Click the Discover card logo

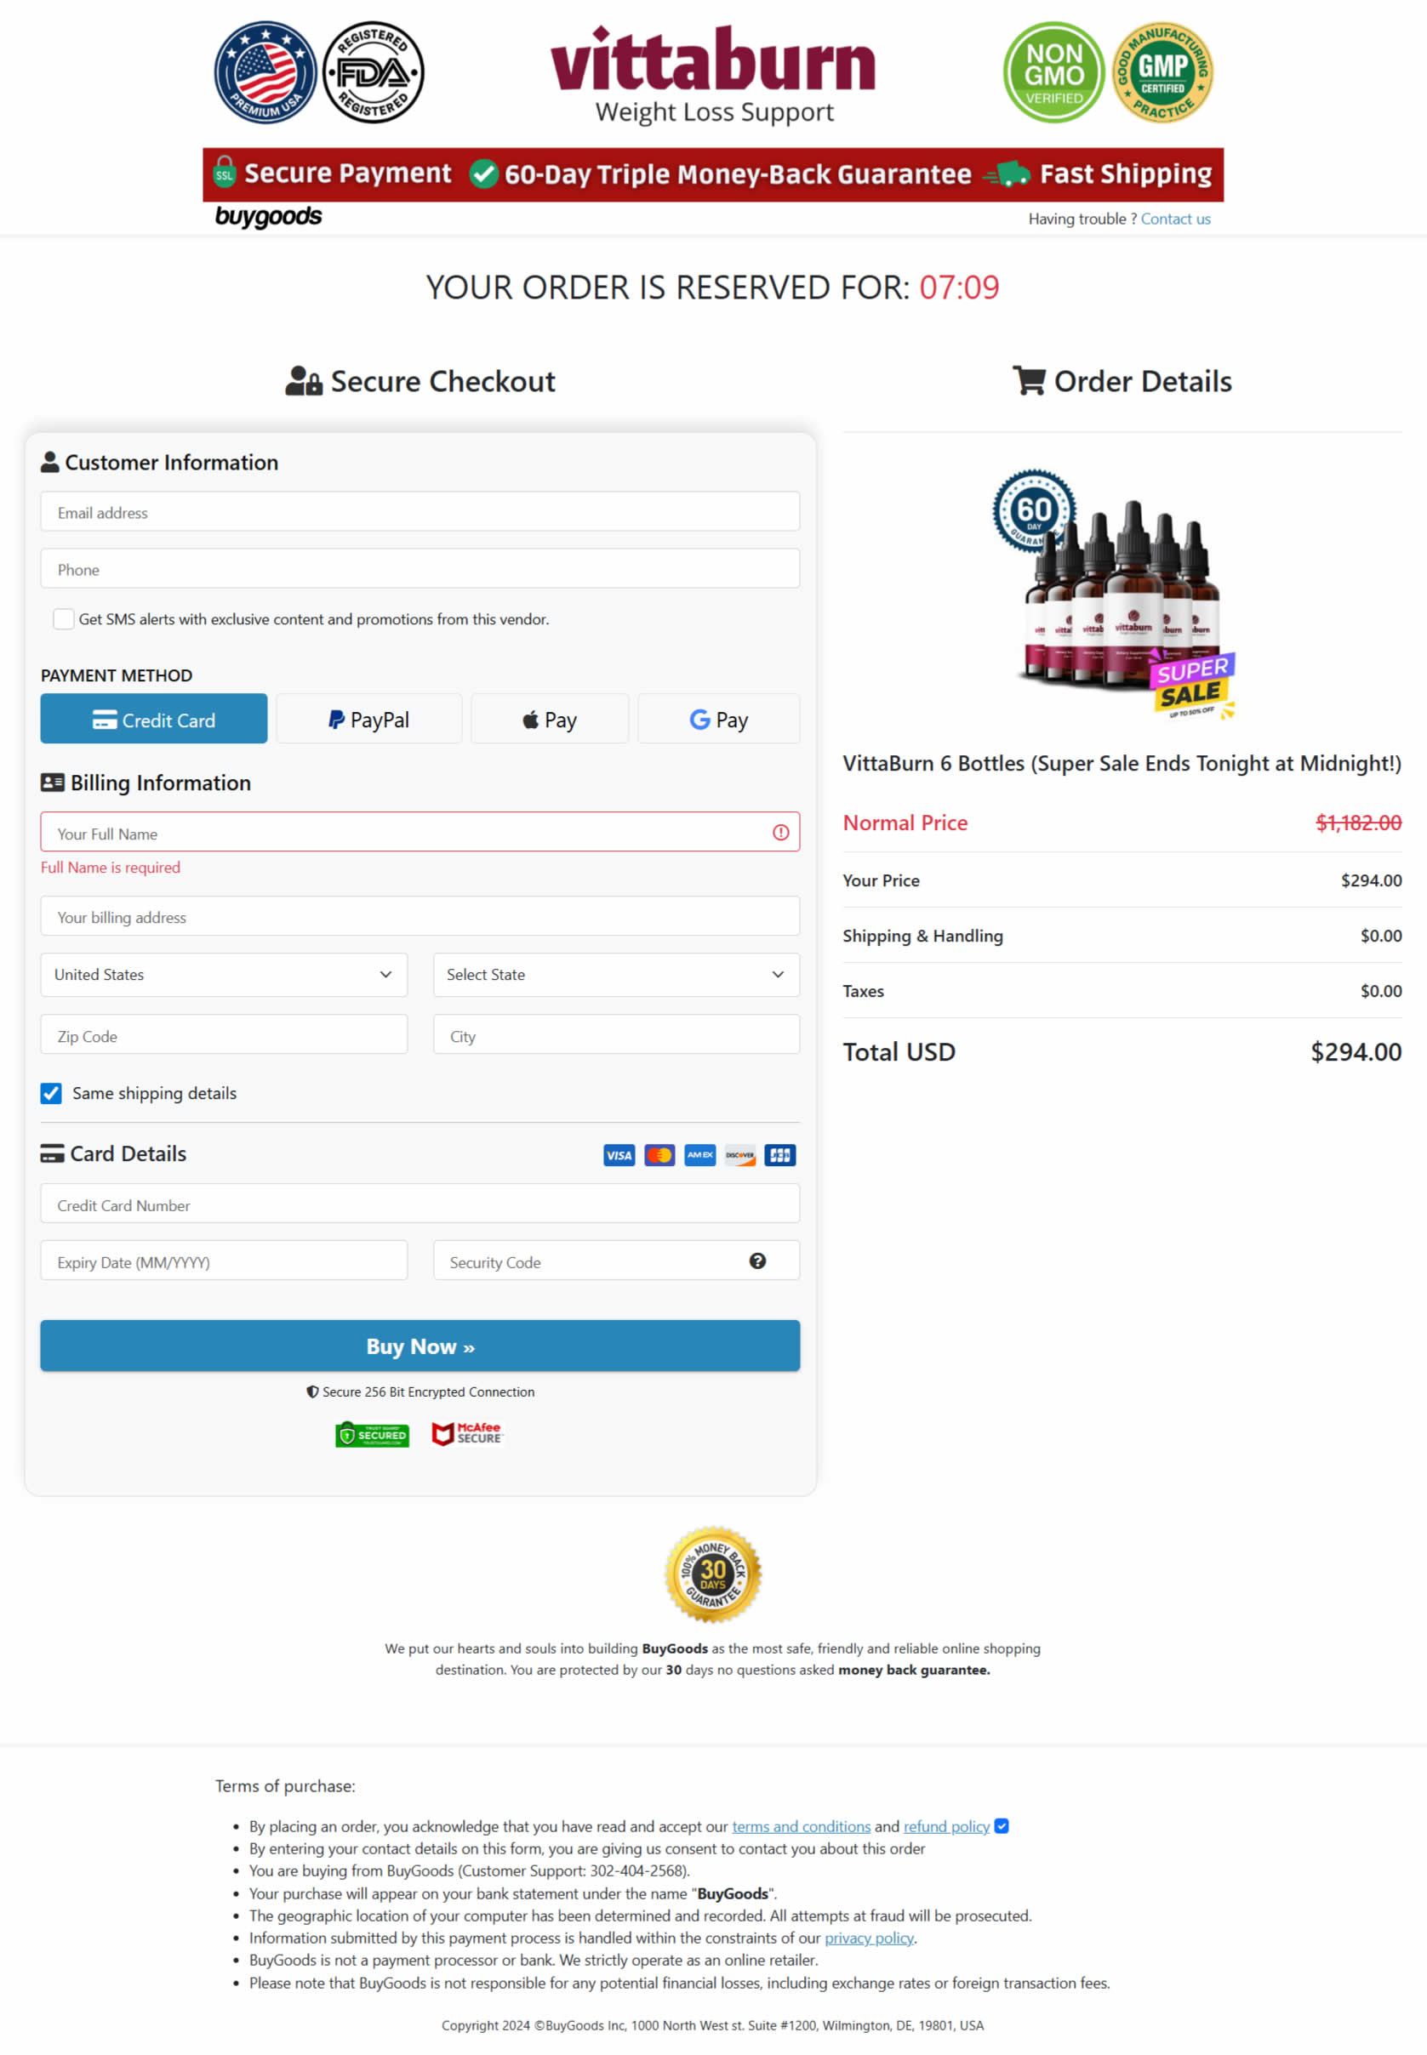(740, 1155)
